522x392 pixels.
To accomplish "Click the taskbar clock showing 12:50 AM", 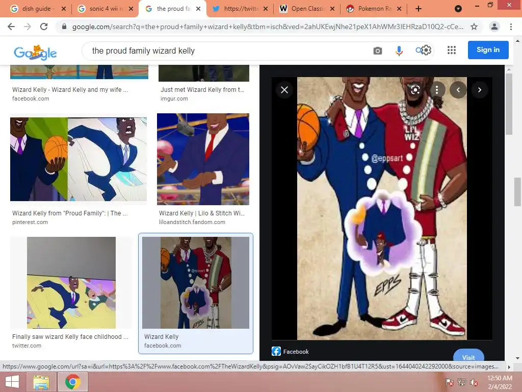I will [x=500, y=382].
